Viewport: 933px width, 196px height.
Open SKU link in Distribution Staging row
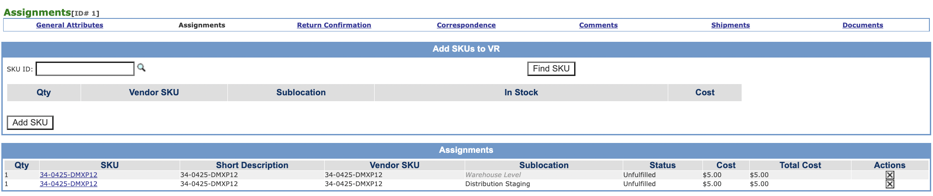coord(68,184)
